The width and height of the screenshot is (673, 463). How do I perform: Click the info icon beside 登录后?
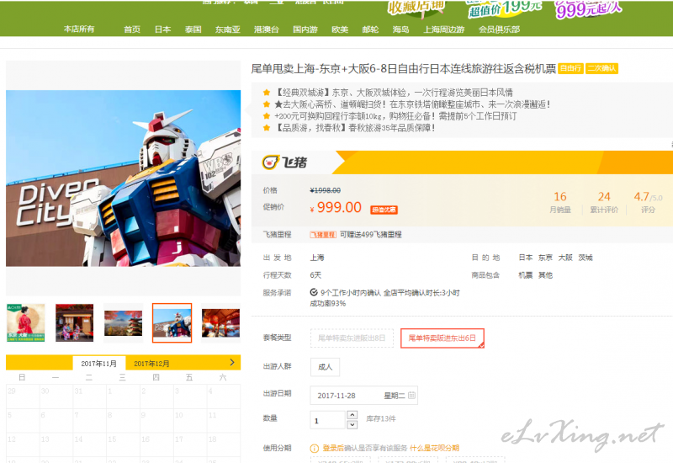[314, 449]
